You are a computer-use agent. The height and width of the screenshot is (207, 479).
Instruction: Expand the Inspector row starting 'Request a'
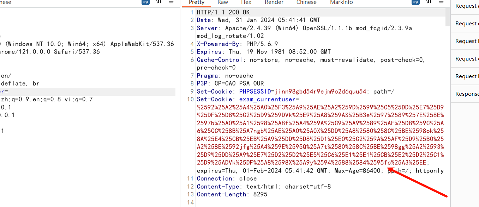[x=465, y=6]
